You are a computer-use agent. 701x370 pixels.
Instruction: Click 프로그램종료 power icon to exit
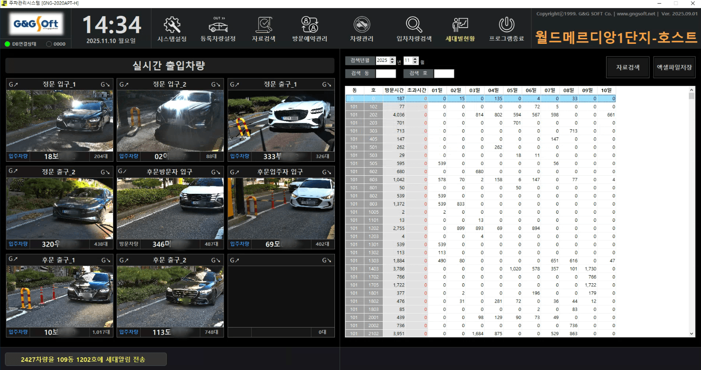point(506,29)
